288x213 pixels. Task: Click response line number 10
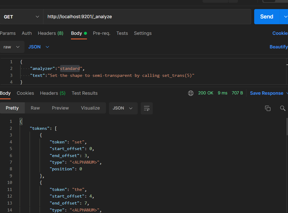[10, 182]
